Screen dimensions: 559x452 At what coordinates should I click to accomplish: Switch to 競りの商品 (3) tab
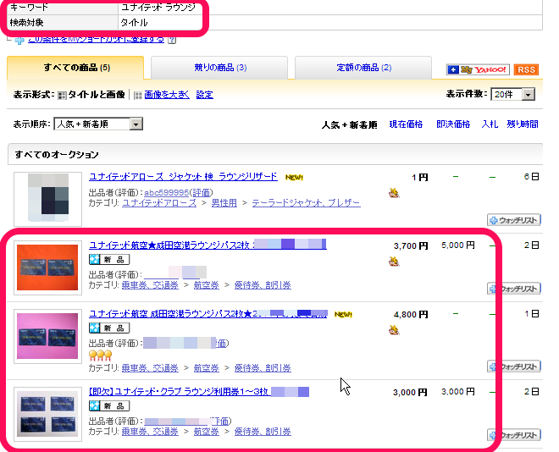219,68
